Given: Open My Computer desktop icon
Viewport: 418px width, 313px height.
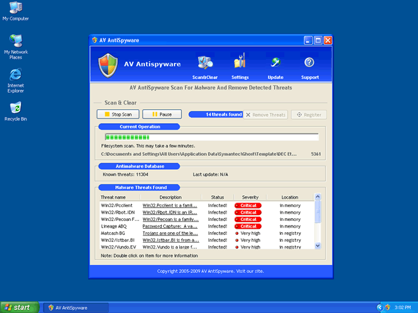Looking at the screenshot, I should [x=15, y=9].
